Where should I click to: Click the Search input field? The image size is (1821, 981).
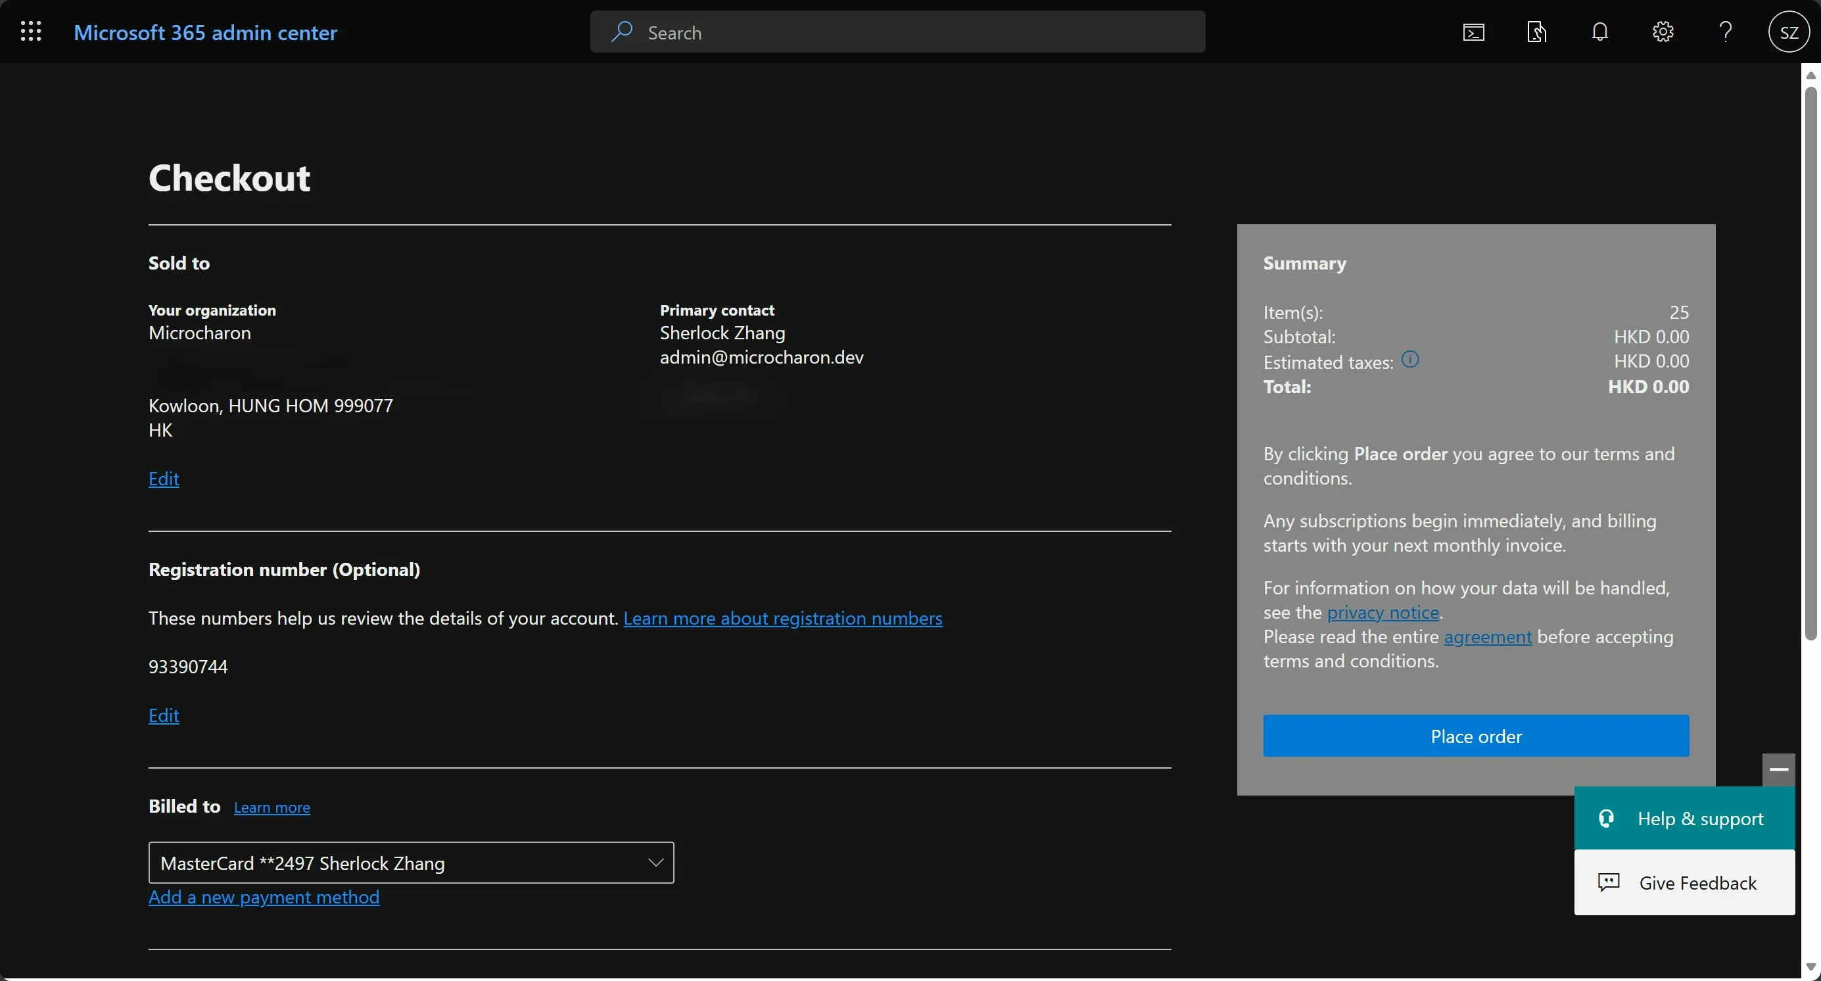click(x=898, y=32)
